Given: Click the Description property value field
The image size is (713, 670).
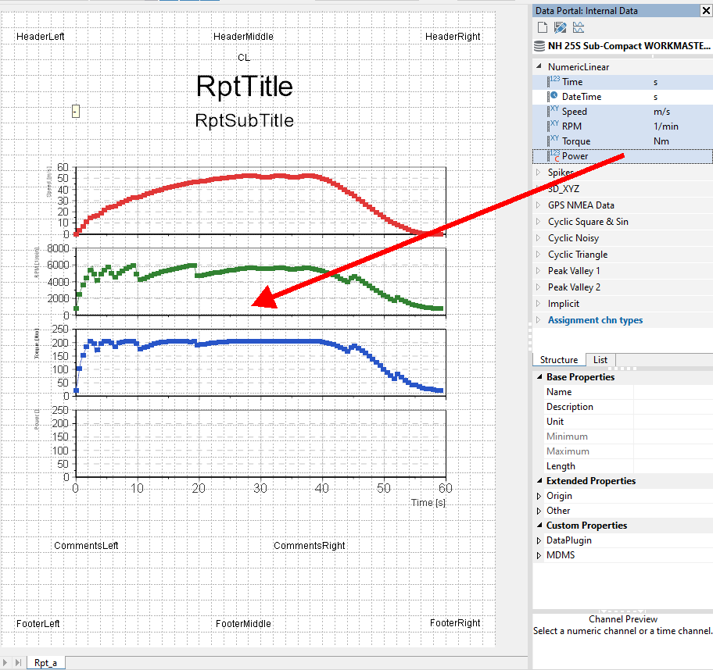Looking at the screenshot, I should click(672, 407).
